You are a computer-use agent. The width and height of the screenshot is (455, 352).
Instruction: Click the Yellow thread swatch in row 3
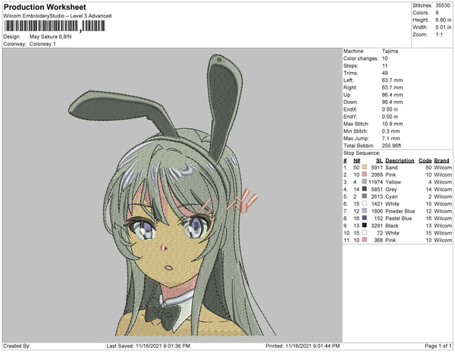coord(365,181)
